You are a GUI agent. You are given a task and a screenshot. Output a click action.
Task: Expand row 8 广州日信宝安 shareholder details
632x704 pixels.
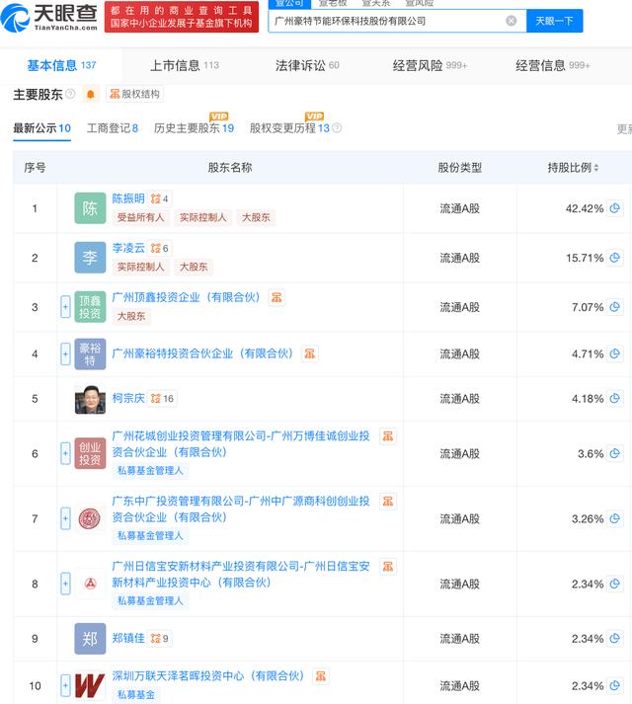65,584
